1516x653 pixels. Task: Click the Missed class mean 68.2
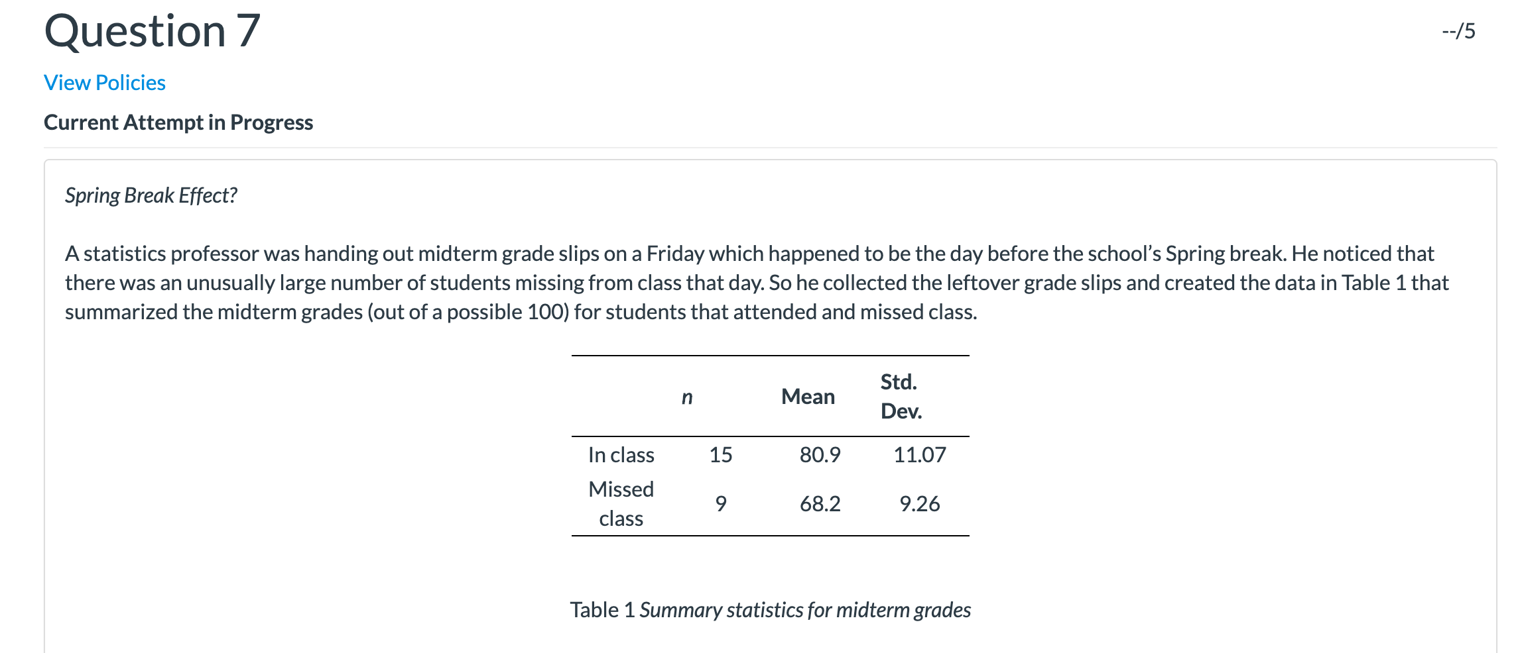(820, 504)
